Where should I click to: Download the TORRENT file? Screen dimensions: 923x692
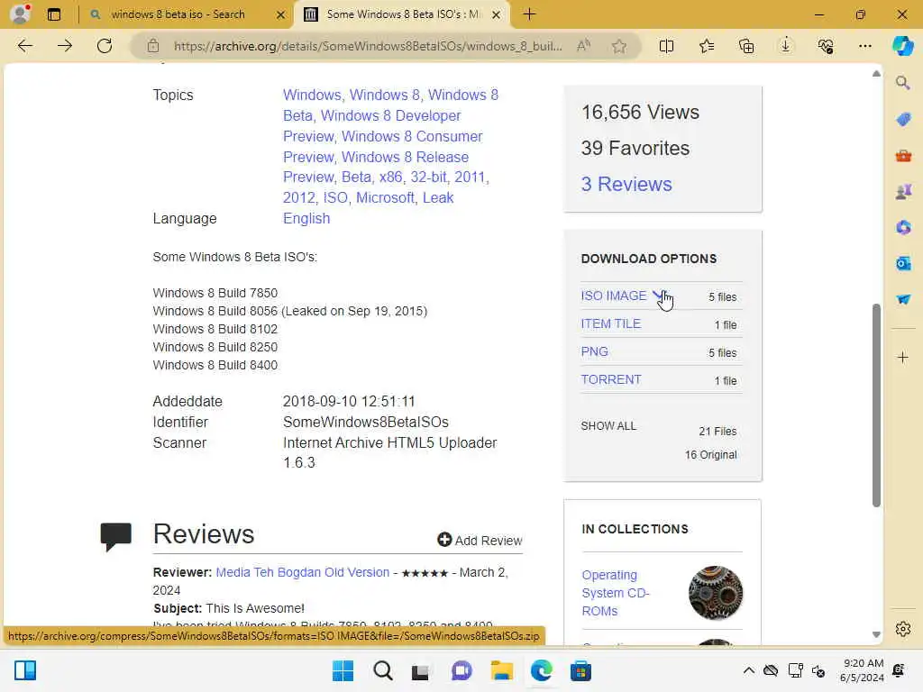(x=611, y=379)
